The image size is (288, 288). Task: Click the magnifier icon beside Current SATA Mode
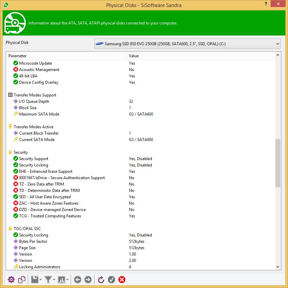tap(16, 139)
